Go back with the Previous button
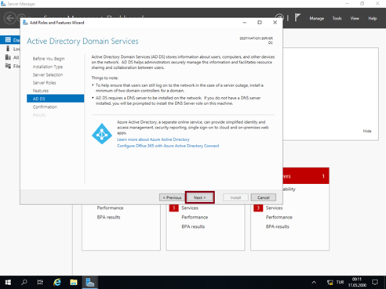 [172, 197]
